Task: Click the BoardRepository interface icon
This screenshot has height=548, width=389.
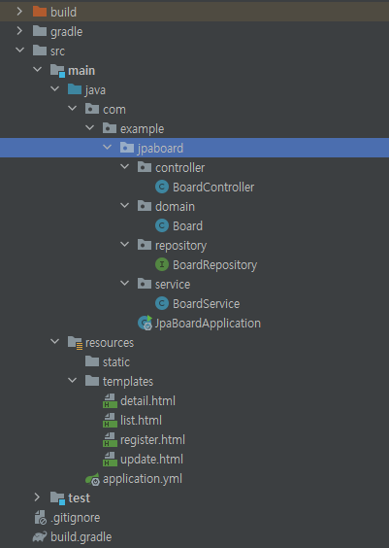Action: pos(162,264)
